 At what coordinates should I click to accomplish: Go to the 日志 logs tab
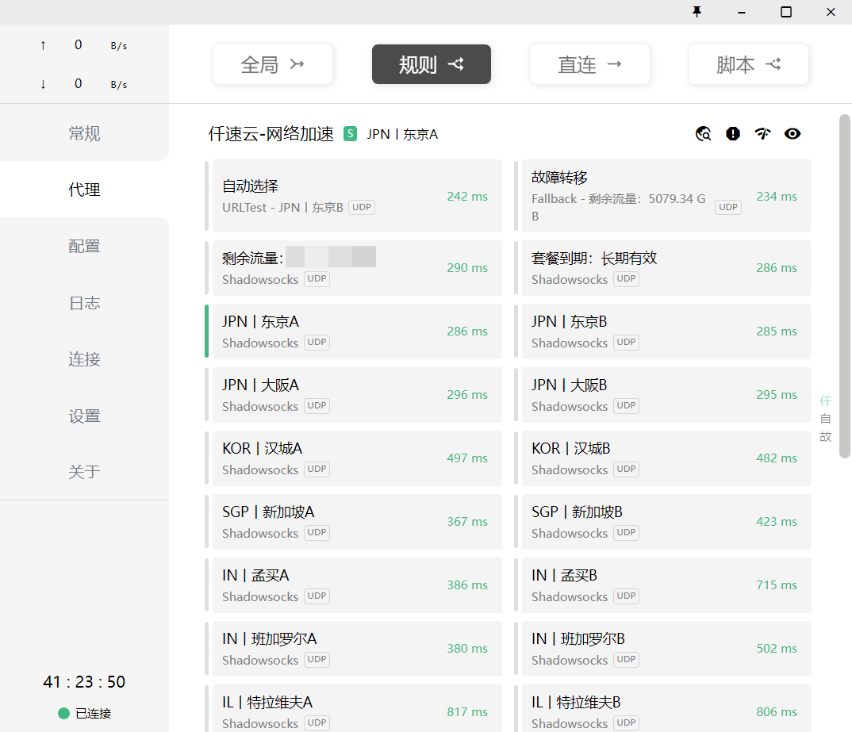pyautogui.click(x=84, y=303)
